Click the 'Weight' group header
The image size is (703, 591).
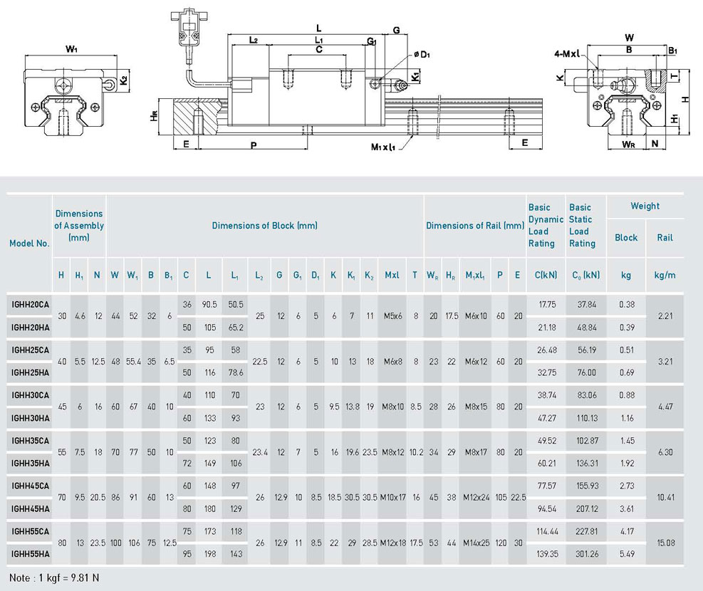[645, 206]
